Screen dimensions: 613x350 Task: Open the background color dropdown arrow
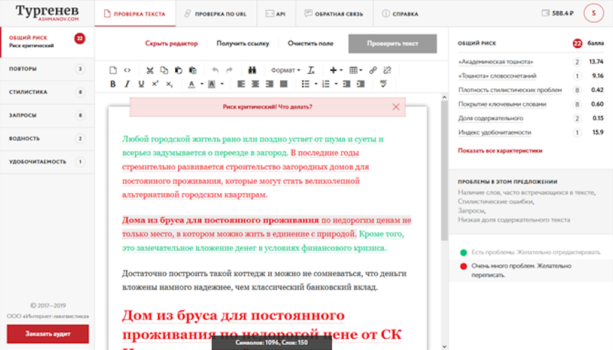click(x=222, y=84)
